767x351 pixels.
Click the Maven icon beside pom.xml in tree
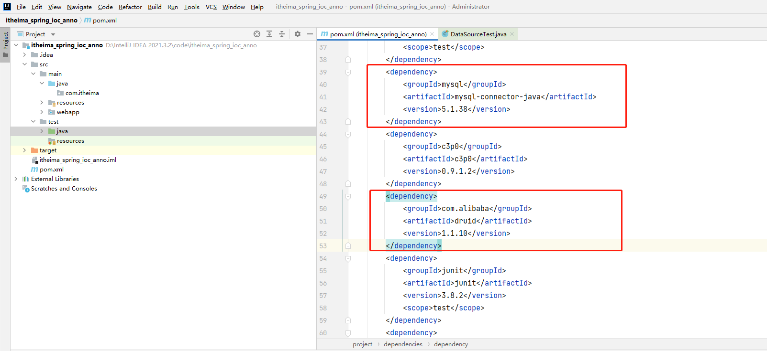pos(34,170)
